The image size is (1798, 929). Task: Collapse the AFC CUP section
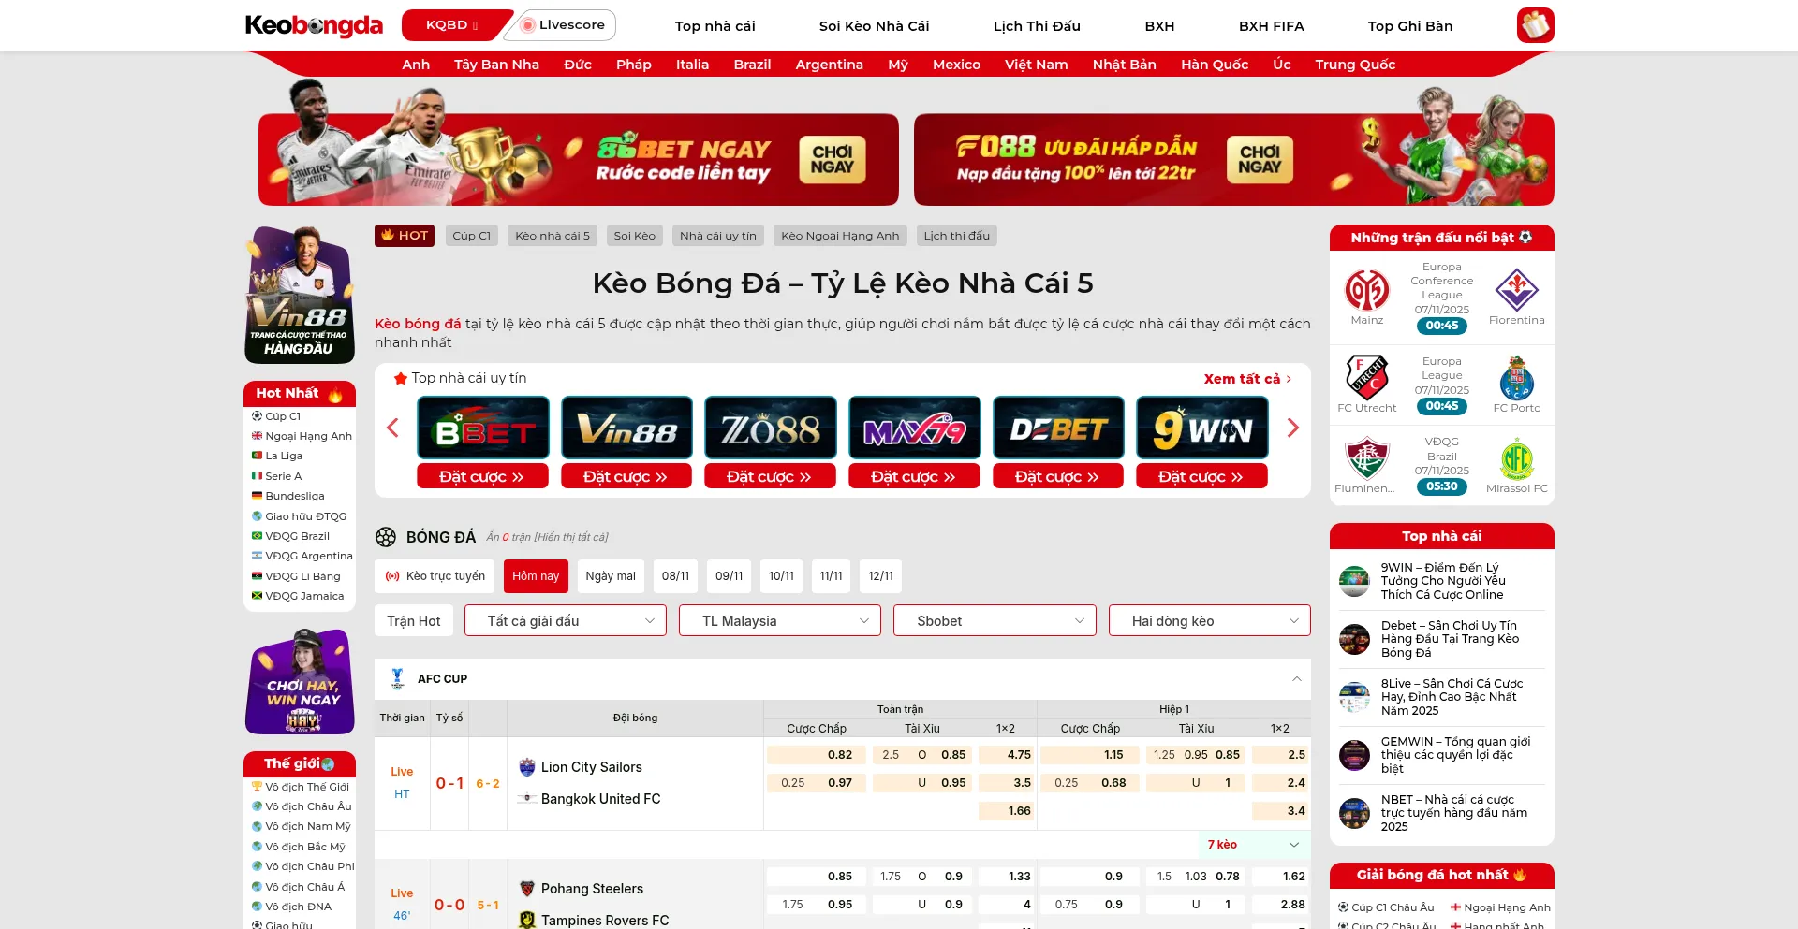coord(1297,678)
